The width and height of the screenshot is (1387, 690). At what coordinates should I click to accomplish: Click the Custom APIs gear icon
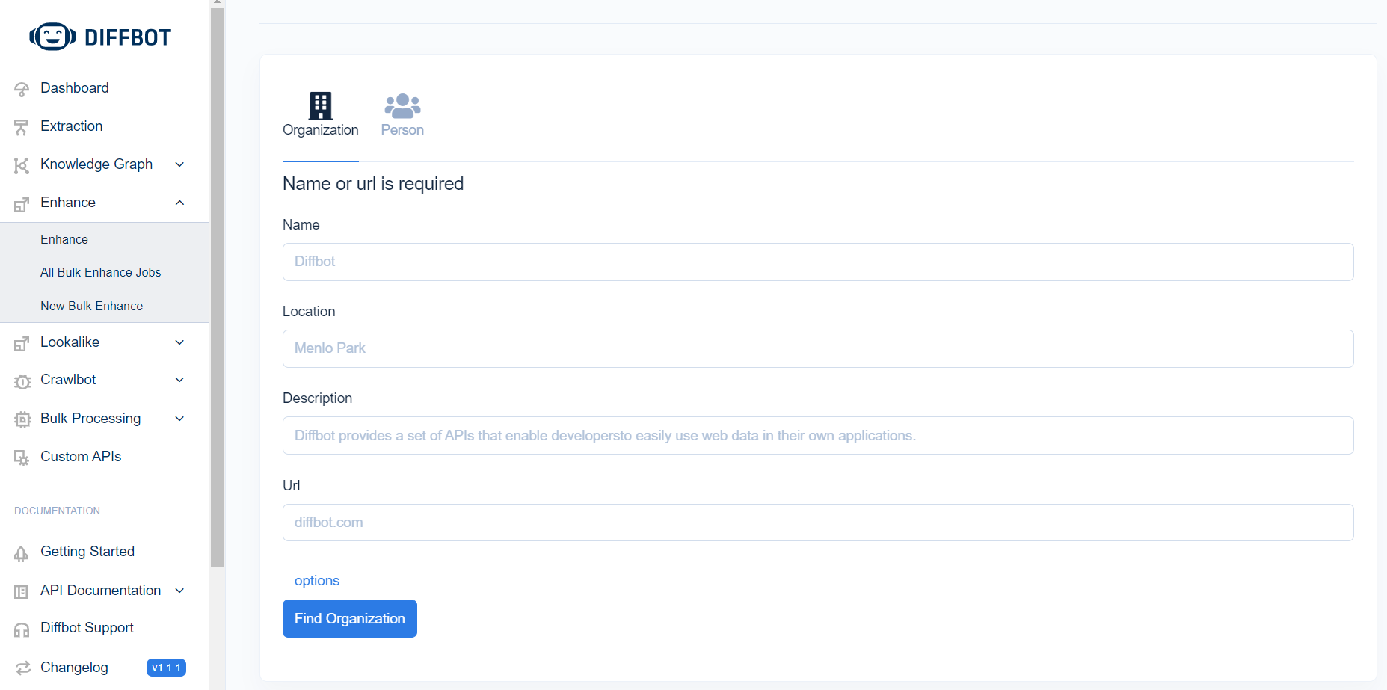22,458
